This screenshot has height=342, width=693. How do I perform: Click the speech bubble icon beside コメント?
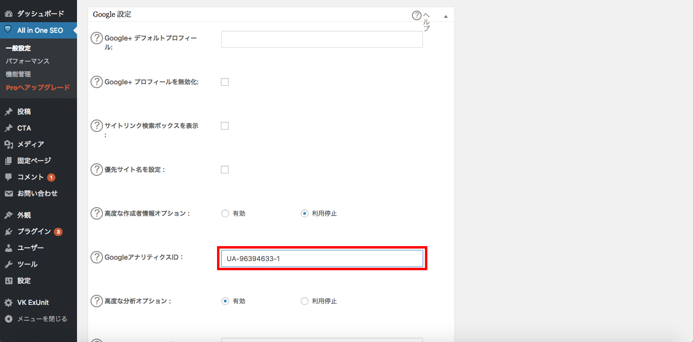pos(8,177)
